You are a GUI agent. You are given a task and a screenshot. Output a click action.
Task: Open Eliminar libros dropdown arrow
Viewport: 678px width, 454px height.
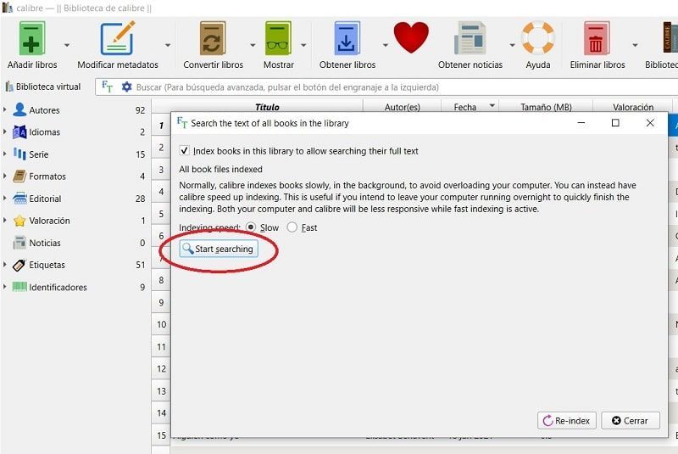(635, 45)
